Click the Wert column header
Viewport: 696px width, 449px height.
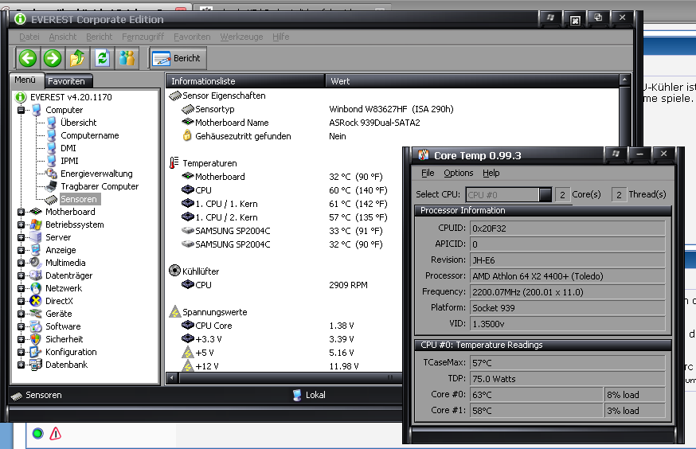coord(472,81)
